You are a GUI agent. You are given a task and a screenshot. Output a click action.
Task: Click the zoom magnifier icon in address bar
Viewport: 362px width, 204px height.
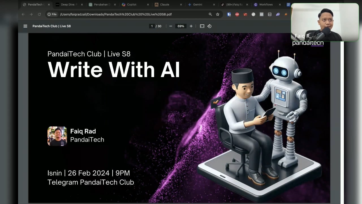[210, 14]
